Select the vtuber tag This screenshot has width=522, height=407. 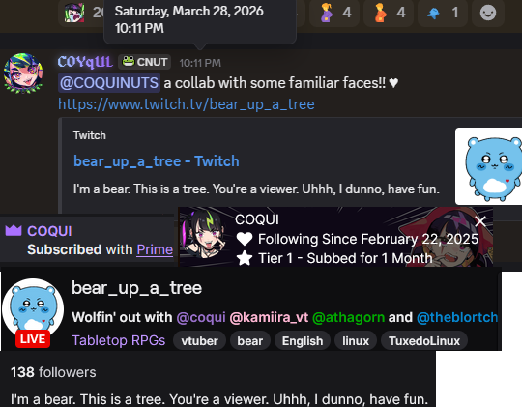pos(199,340)
